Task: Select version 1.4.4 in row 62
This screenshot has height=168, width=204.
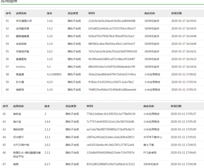Action: (x=47, y=122)
